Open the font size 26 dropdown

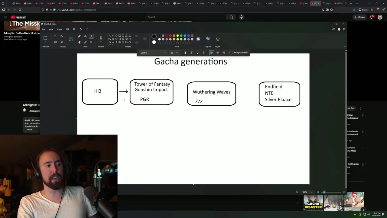pyautogui.click(x=174, y=53)
